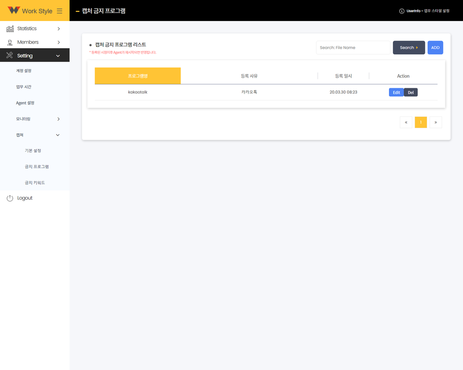Select the Setting menu item
The image size is (463, 370).
(x=35, y=55)
